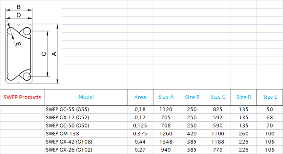Select Size E value 100
The width and height of the screenshot is (283, 154).
(x=270, y=134)
